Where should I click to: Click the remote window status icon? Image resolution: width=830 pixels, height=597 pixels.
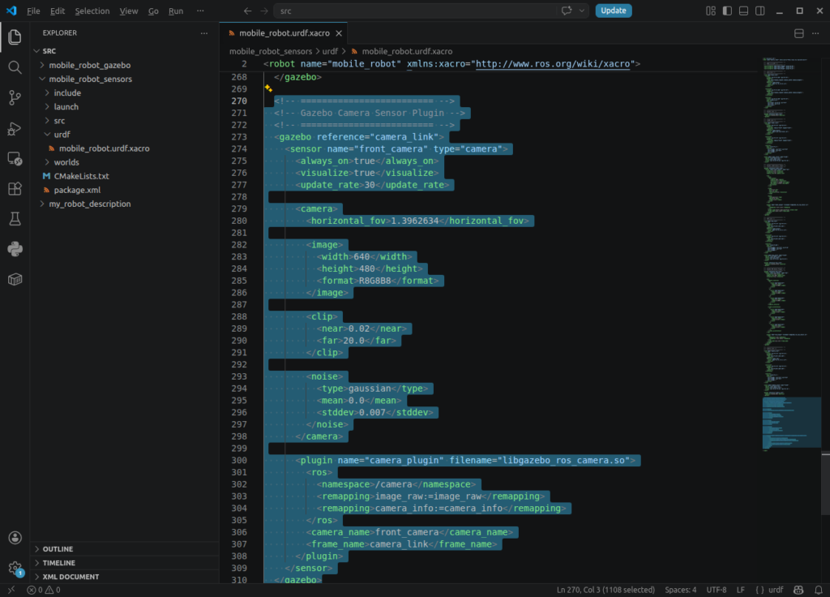pos(11,590)
